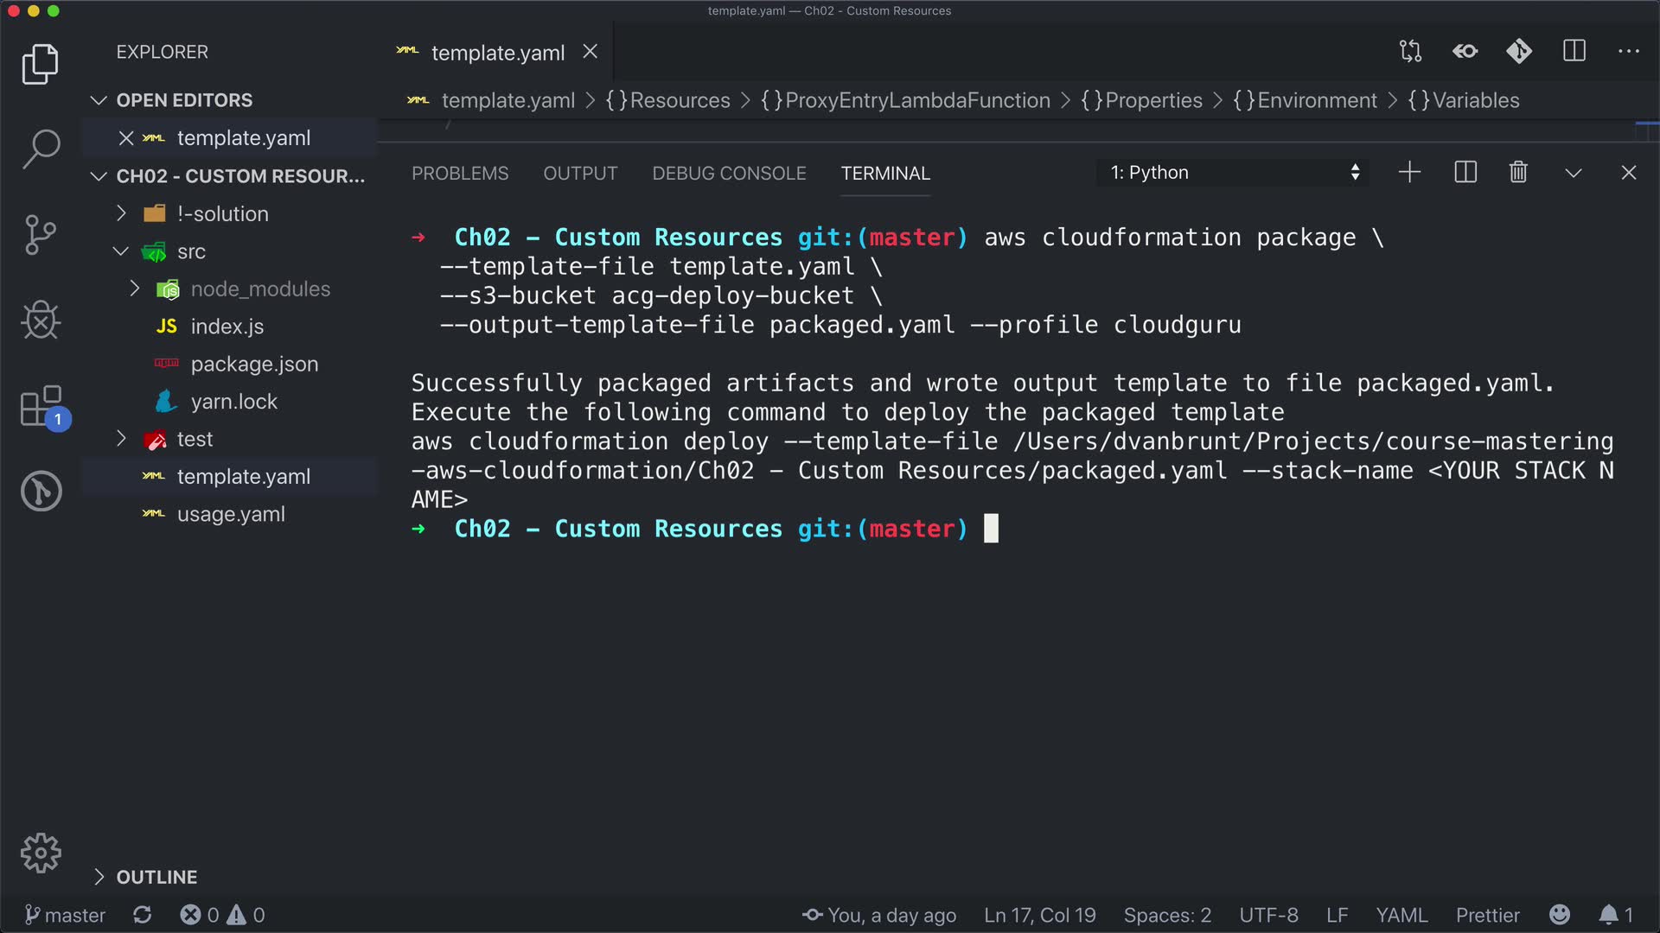Toggle Prettier formatter in status bar
Viewport: 1660px width, 933px height.
click(x=1487, y=915)
